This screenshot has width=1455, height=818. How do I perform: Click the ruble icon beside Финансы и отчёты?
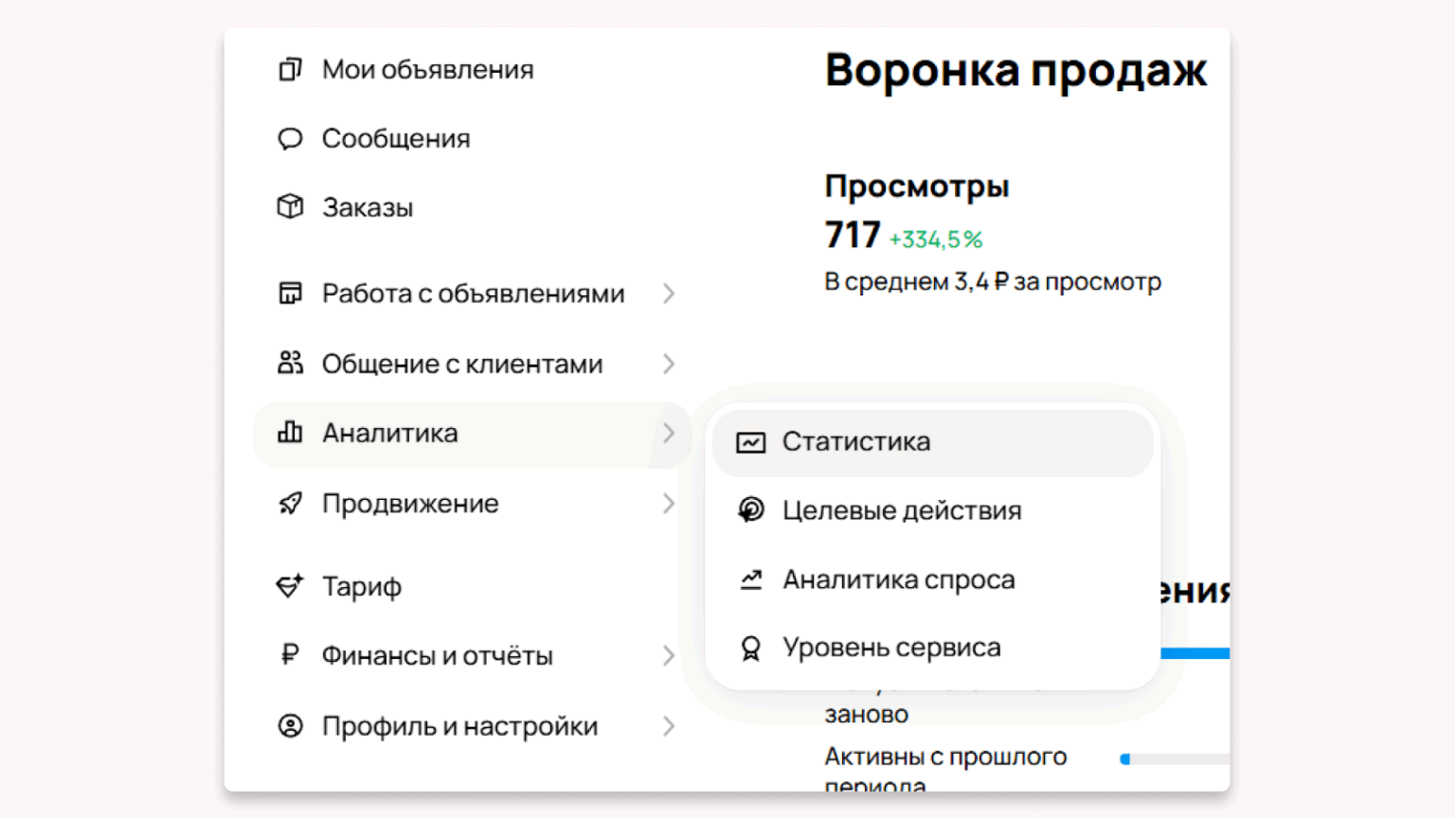pyautogui.click(x=290, y=654)
